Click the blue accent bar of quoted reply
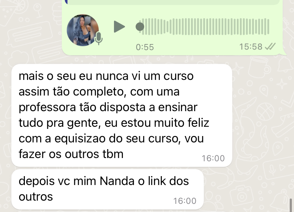The image size is (294, 212). pos(66,2)
